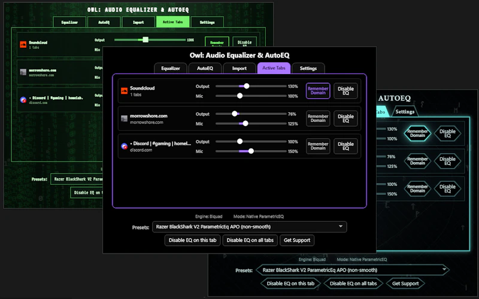Open the Presets dropdown in the cyan window
The width and height of the screenshot is (479, 299).
352,270
